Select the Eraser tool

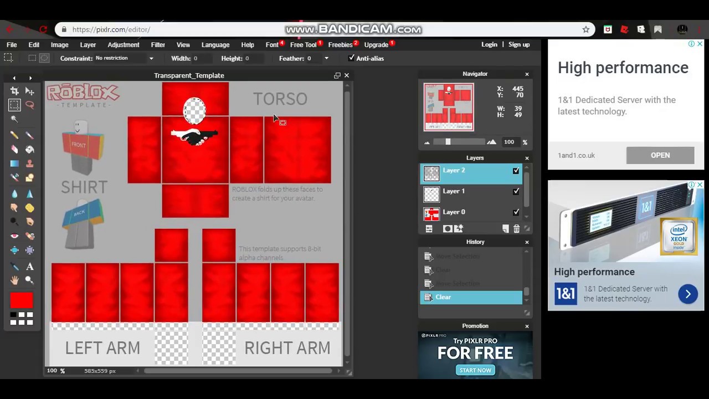[14, 149]
